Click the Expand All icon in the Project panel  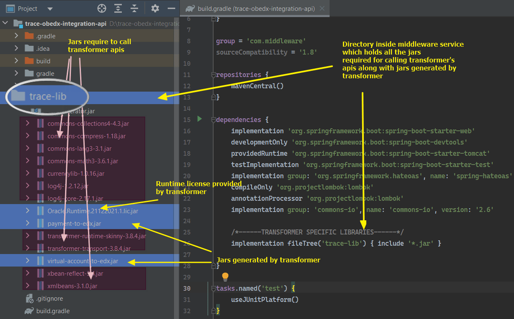click(118, 8)
